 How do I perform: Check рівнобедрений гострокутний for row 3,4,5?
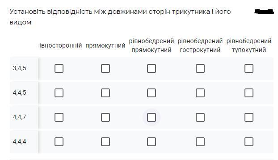[x=200, y=68]
